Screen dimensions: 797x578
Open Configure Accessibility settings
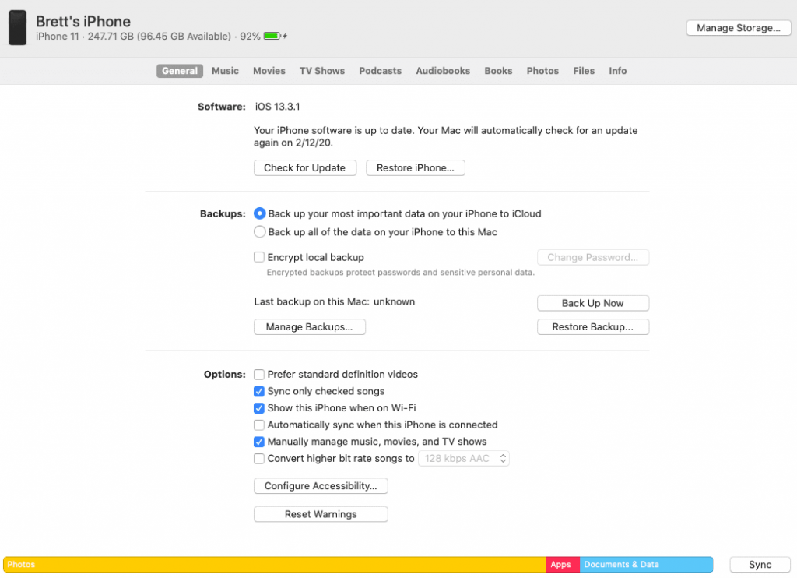321,486
